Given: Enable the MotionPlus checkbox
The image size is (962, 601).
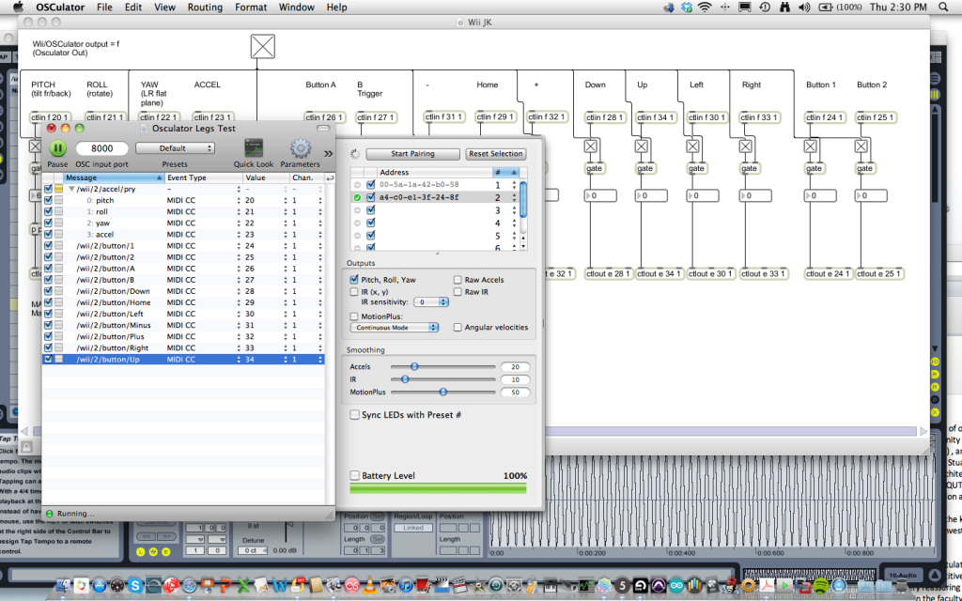Looking at the screenshot, I should (354, 316).
